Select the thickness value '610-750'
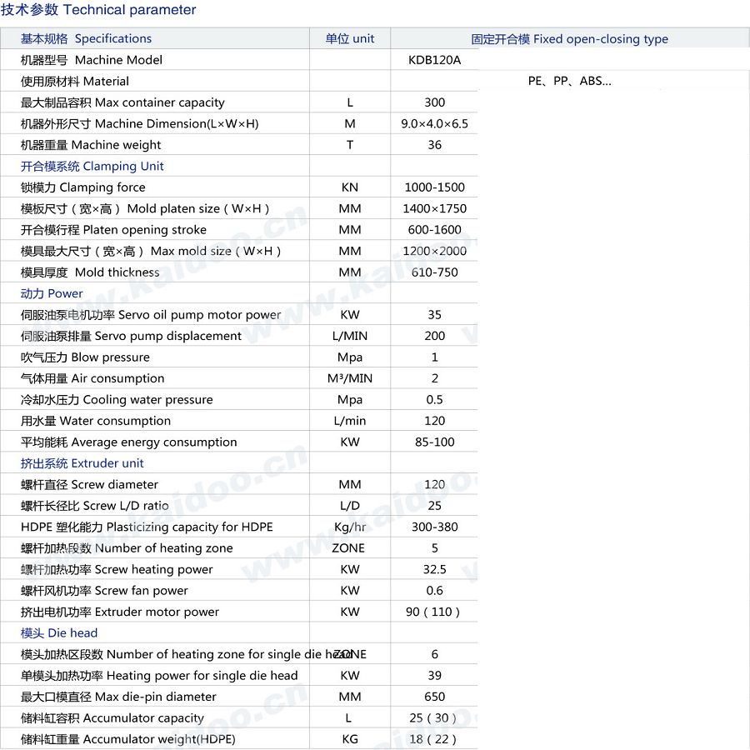 434,272
